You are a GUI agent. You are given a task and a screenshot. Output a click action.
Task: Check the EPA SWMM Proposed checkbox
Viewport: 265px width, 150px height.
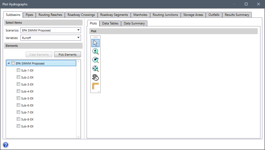(x=13, y=63)
